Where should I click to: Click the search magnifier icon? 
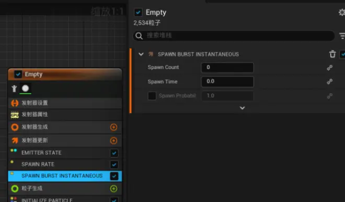pyautogui.click(x=139, y=36)
